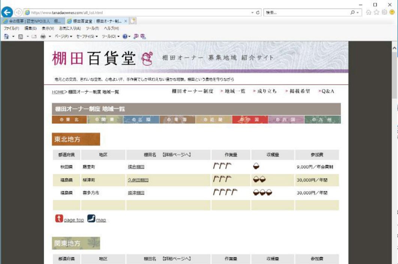The image size is (398, 264).
Task: Open the ファイル(F) menu
Action: [x=11, y=28]
